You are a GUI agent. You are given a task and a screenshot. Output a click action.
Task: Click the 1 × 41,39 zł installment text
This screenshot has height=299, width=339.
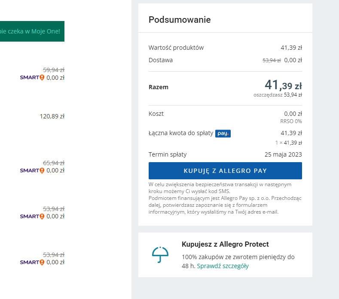click(289, 143)
